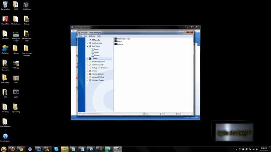Click the taskbar clock
271x152 pixels.
pos(264,149)
